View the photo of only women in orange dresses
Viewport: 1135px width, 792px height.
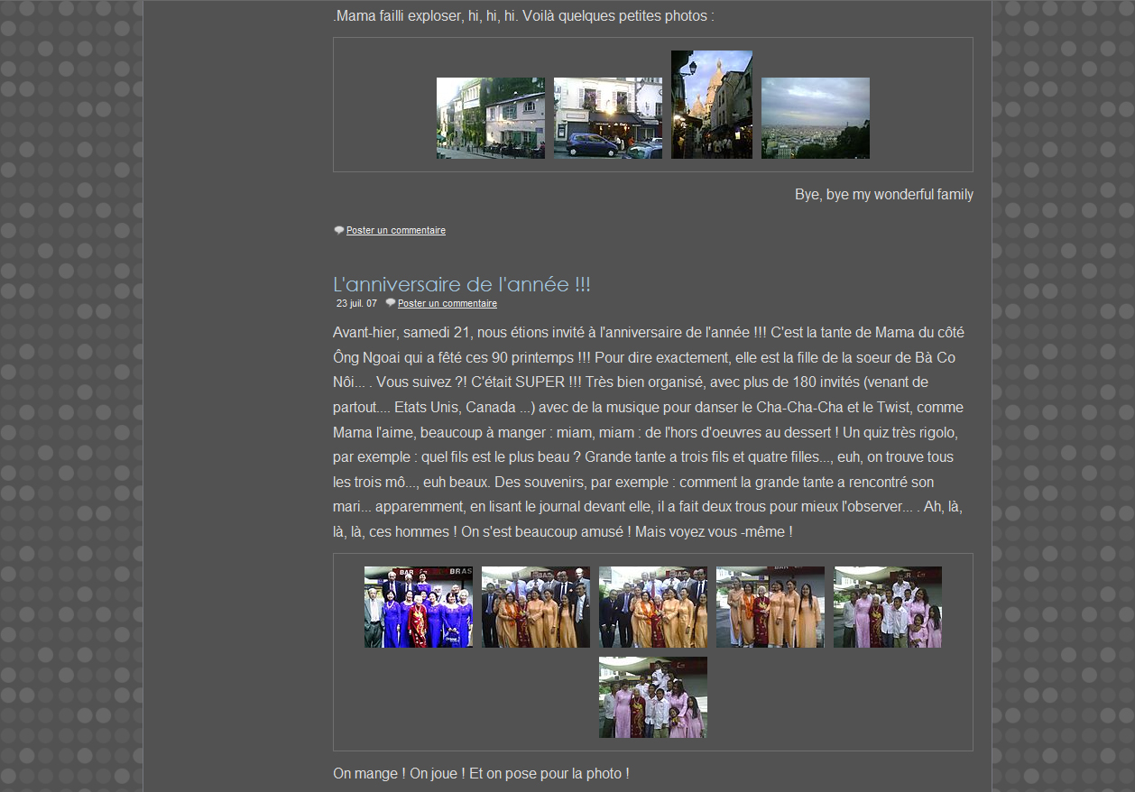(770, 607)
